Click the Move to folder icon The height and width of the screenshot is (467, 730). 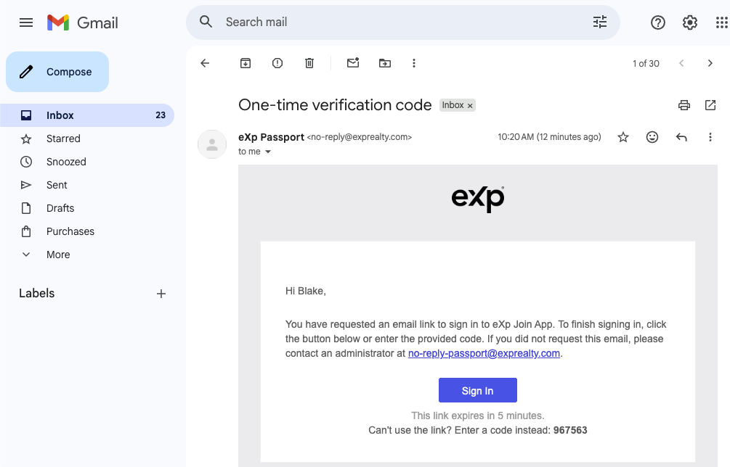coord(385,63)
